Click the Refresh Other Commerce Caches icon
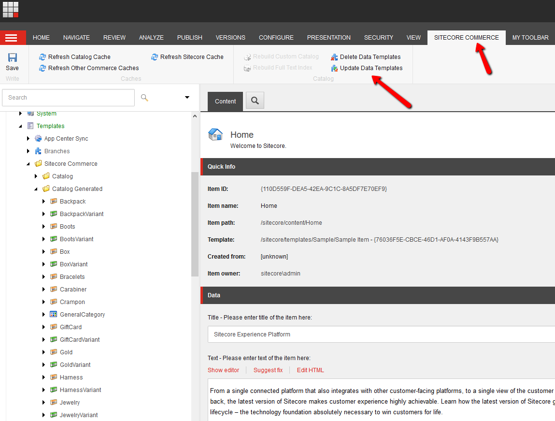Image resolution: width=555 pixels, height=421 pixels. pos(43,68)
